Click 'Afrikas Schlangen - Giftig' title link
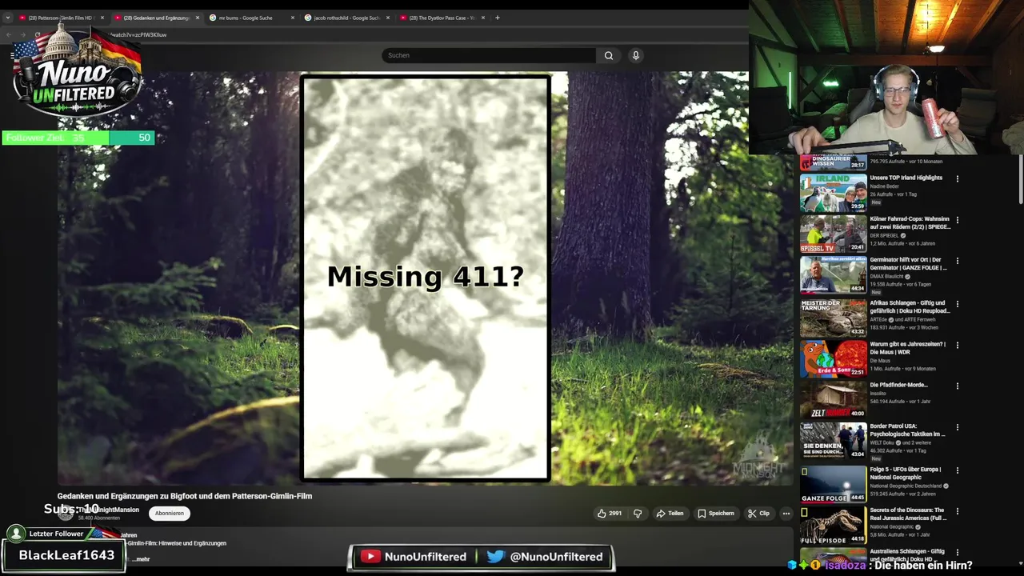The width and height of the screenshot is (1024, 576). pos(910,306)
